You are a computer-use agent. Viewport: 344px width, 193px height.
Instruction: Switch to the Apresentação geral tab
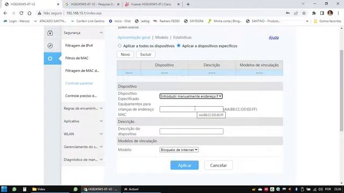pos(134,38)
